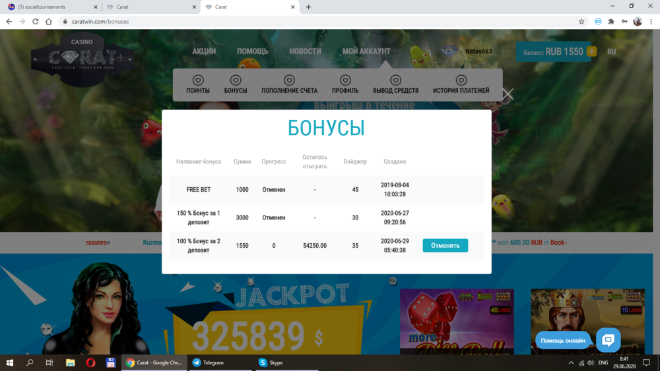Reload the current page
Screen dimensions: 660x371
tap(36, 22)
